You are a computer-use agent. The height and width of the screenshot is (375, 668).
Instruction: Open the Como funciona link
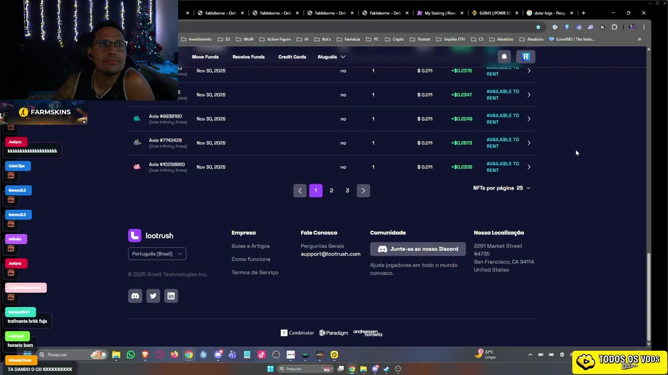(x=251, y=259)
